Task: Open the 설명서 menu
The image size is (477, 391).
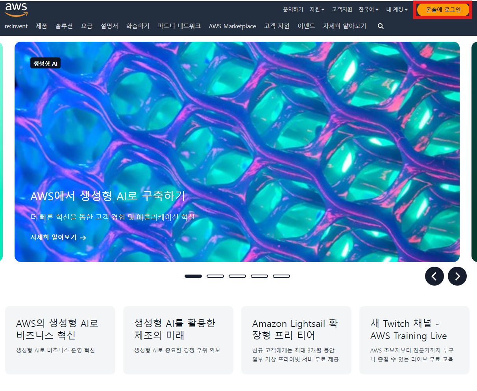Action: (109, 26)
